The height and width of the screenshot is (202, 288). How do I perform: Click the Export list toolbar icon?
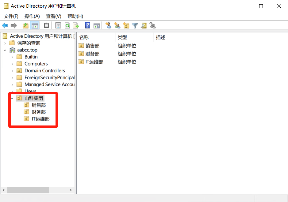tap(76, 25)
